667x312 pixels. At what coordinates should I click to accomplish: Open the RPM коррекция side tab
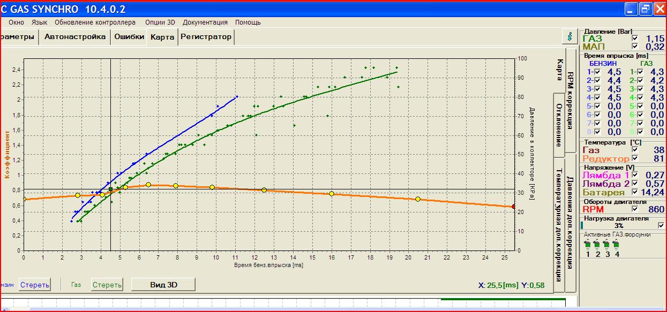571,100
